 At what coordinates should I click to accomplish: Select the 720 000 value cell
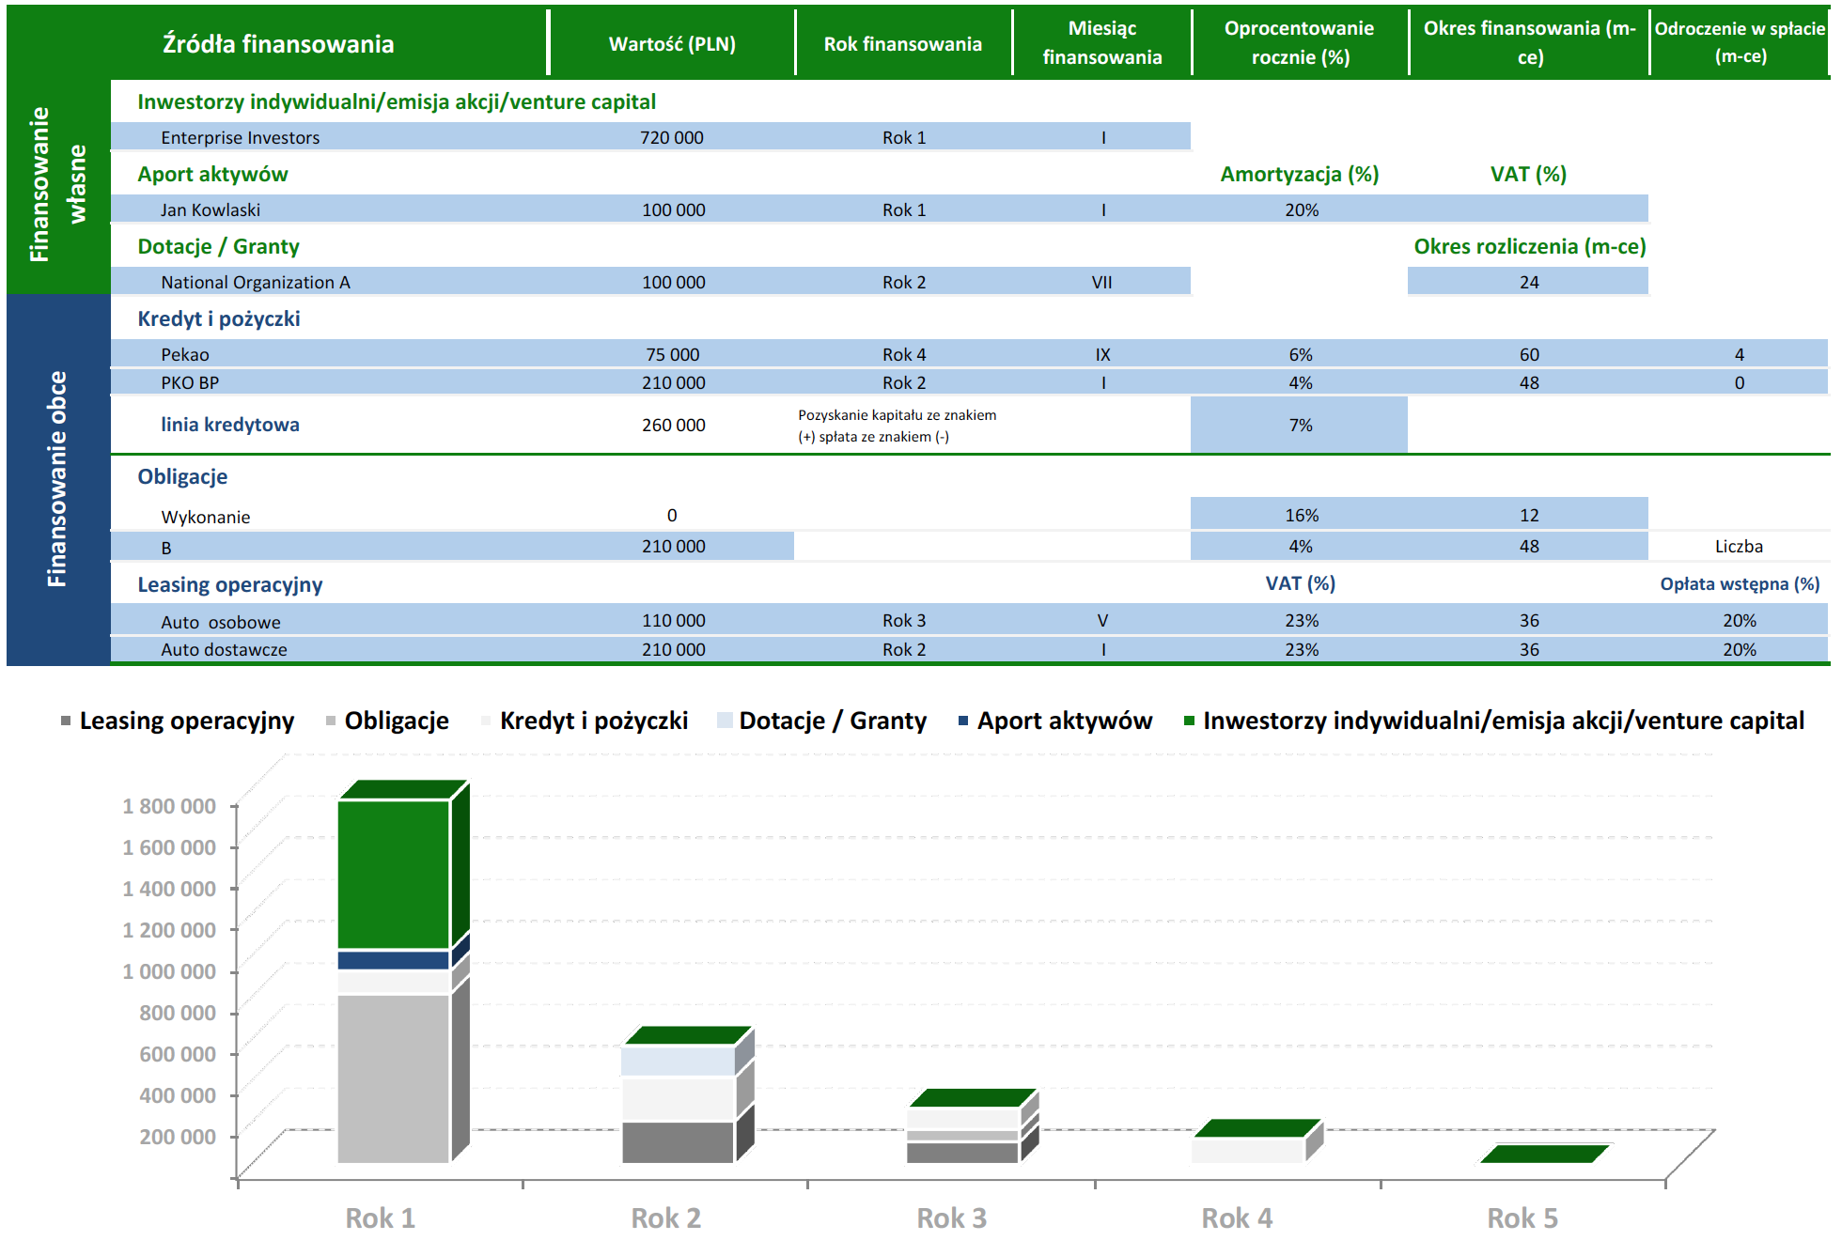pos(672,138)
